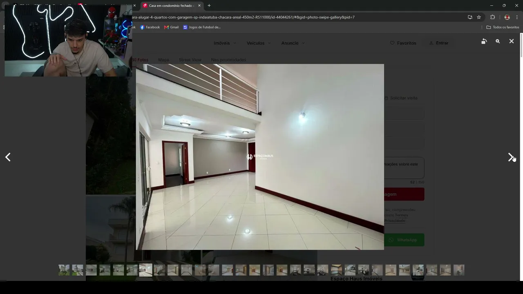Open the 'Todos os favoritos' bookmarks folder
The image size is (523, 294).
503,27
